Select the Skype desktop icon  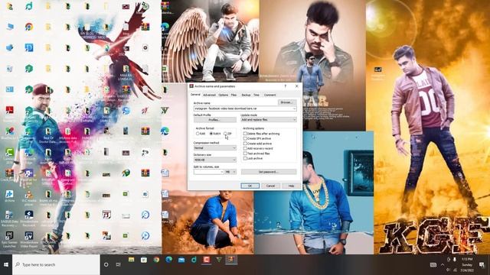tap(126, 110)
